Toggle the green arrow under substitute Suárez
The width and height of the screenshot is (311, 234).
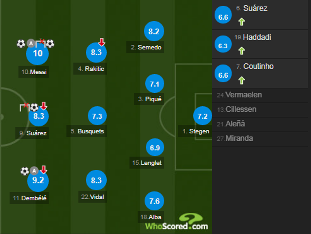(242, 21)
